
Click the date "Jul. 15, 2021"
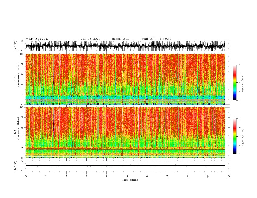click(91, 39)
